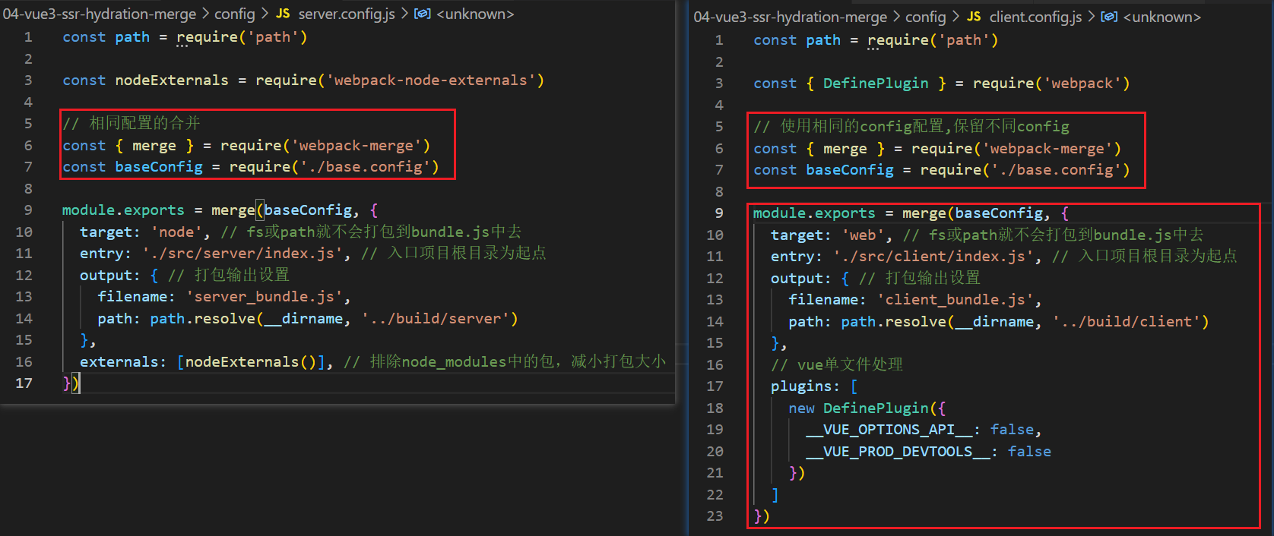Click the 'server_bundle.js' filename string
The height and width of the screenshot is (536, 1274).
(264, 297)
